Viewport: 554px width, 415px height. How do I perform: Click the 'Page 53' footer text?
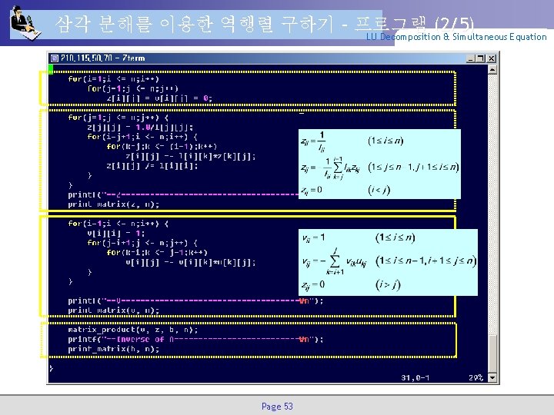click(277, 407)
